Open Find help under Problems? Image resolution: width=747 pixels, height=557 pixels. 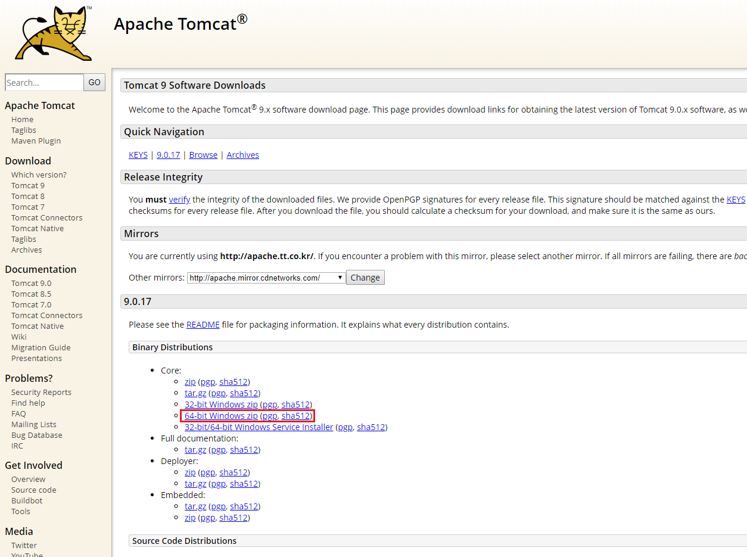pos(28,403)
